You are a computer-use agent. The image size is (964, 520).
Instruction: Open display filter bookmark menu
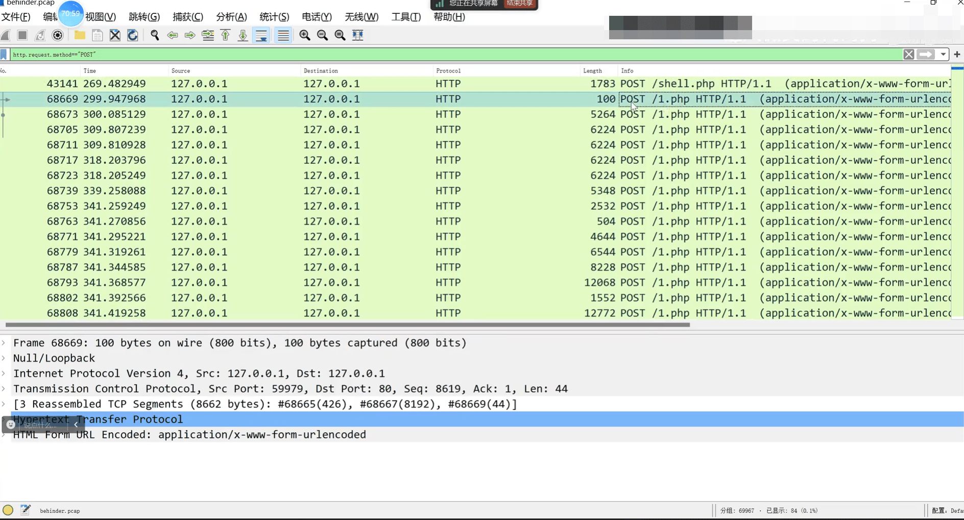point(4,55)
